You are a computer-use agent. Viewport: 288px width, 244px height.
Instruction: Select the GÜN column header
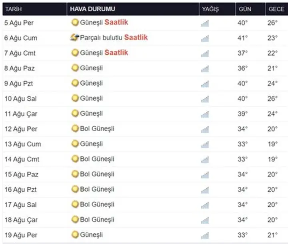coord(245,9)
